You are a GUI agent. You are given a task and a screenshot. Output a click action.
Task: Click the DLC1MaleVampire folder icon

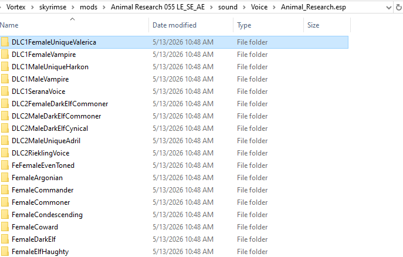pos(5,79)
